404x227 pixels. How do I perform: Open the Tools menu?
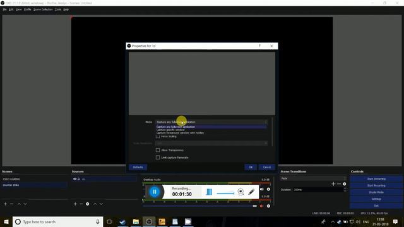(x=58, y=9)
